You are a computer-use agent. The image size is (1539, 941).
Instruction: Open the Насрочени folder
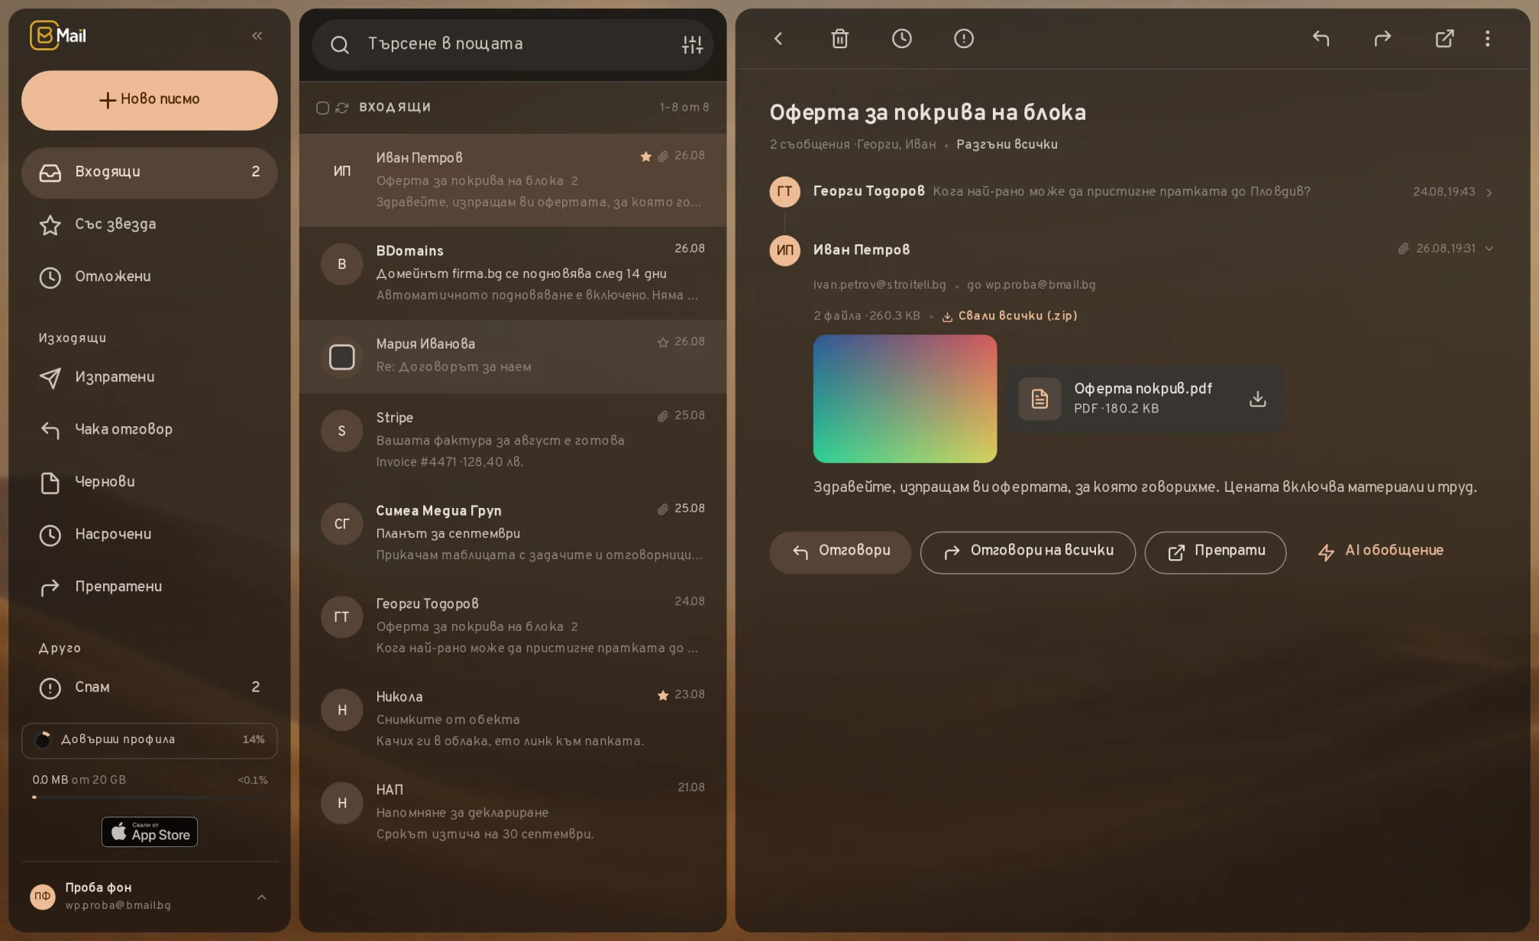[150, 535]
